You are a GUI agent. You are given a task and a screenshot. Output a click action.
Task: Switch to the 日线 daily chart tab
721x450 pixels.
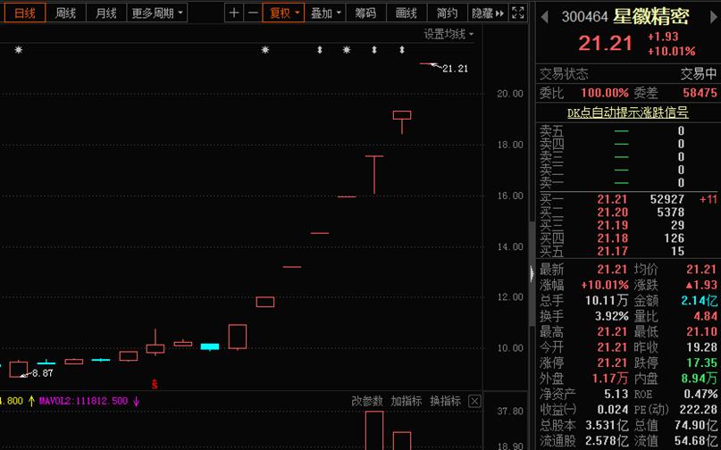point(25,12)
